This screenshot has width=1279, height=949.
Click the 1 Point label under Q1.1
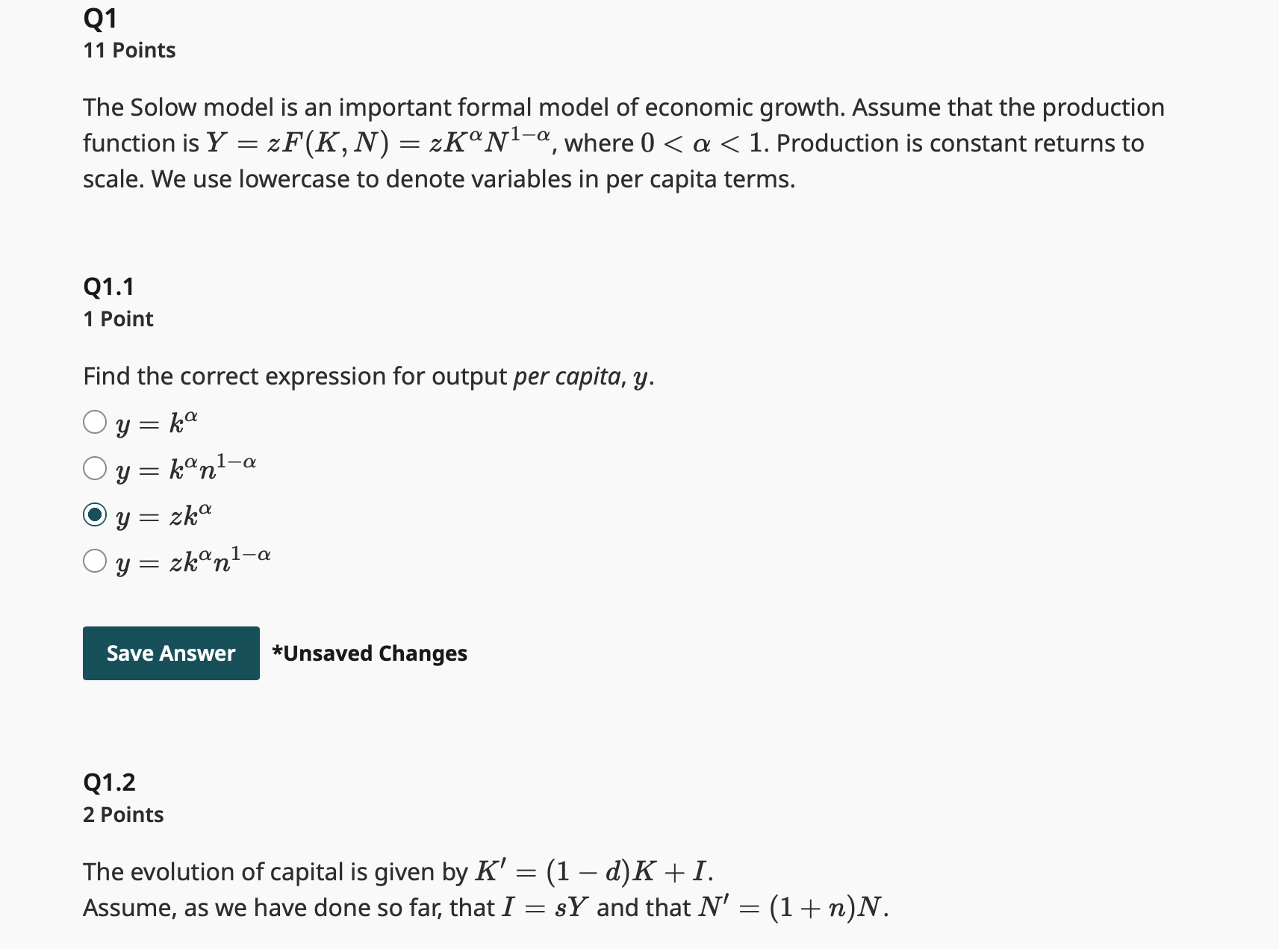[117, 318]
